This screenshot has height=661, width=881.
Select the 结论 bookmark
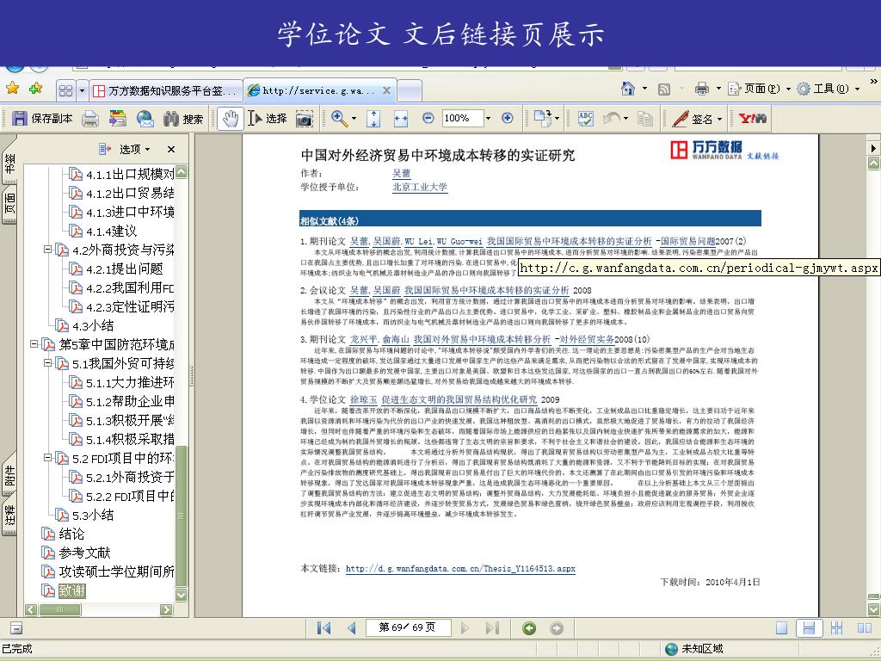72,534
